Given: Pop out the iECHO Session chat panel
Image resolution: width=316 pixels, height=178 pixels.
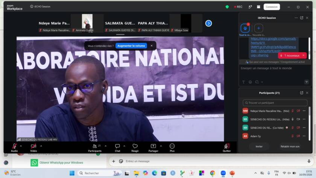Looking at the screenshot, I should point(302,18).
